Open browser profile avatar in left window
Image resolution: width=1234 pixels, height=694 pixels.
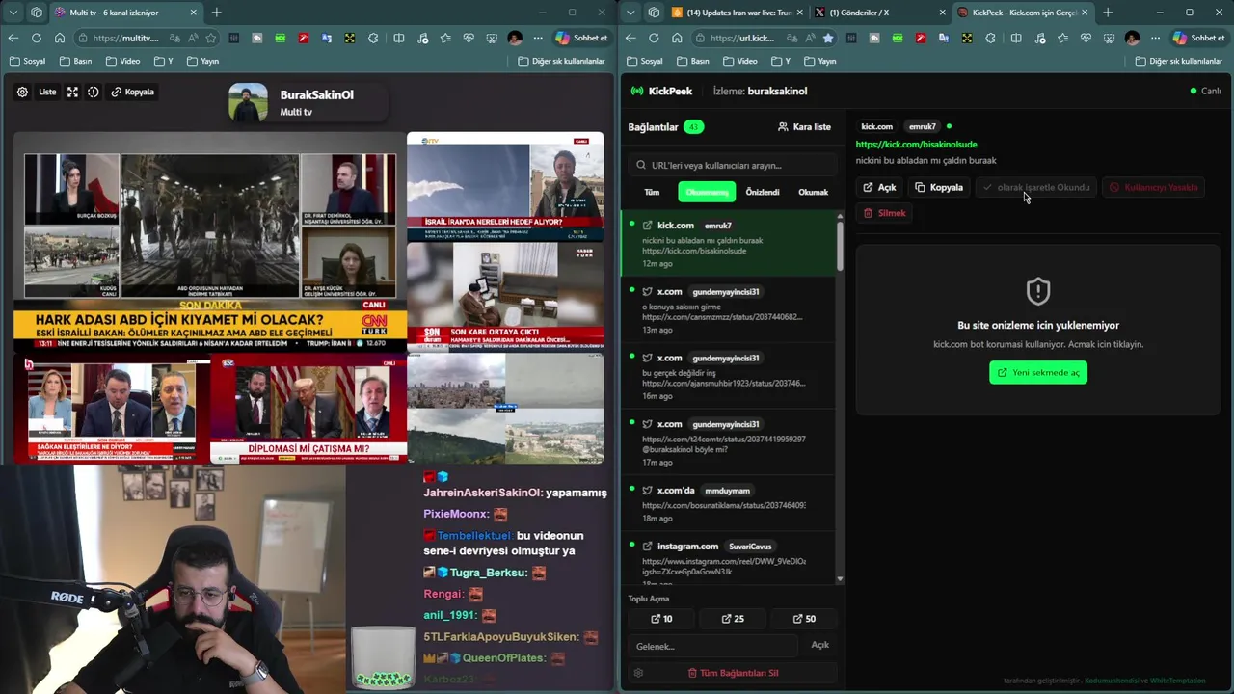[x=515, y=38]
